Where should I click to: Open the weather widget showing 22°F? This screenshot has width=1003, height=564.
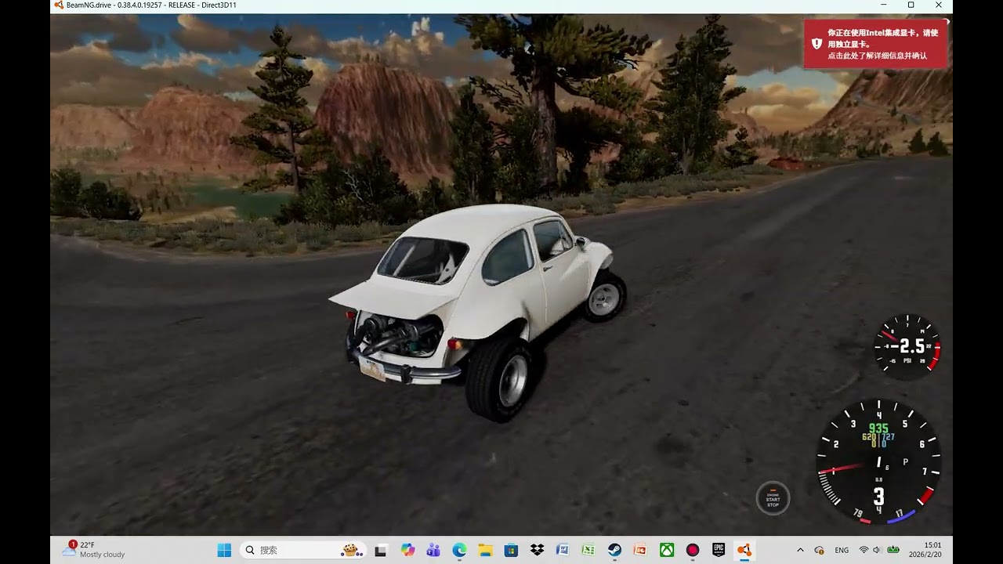point(94,550)
